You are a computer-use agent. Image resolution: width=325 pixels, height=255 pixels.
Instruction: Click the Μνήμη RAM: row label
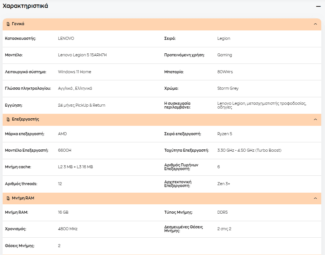click(16, 213)
